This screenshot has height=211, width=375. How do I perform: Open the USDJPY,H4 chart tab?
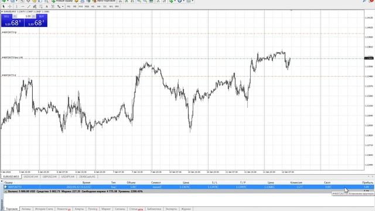click(x=68, y=176)
